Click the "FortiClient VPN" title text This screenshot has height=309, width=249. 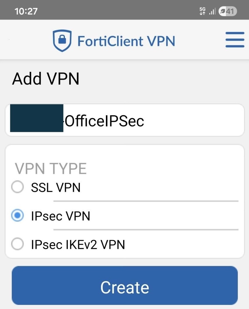(x=126, y=41)
